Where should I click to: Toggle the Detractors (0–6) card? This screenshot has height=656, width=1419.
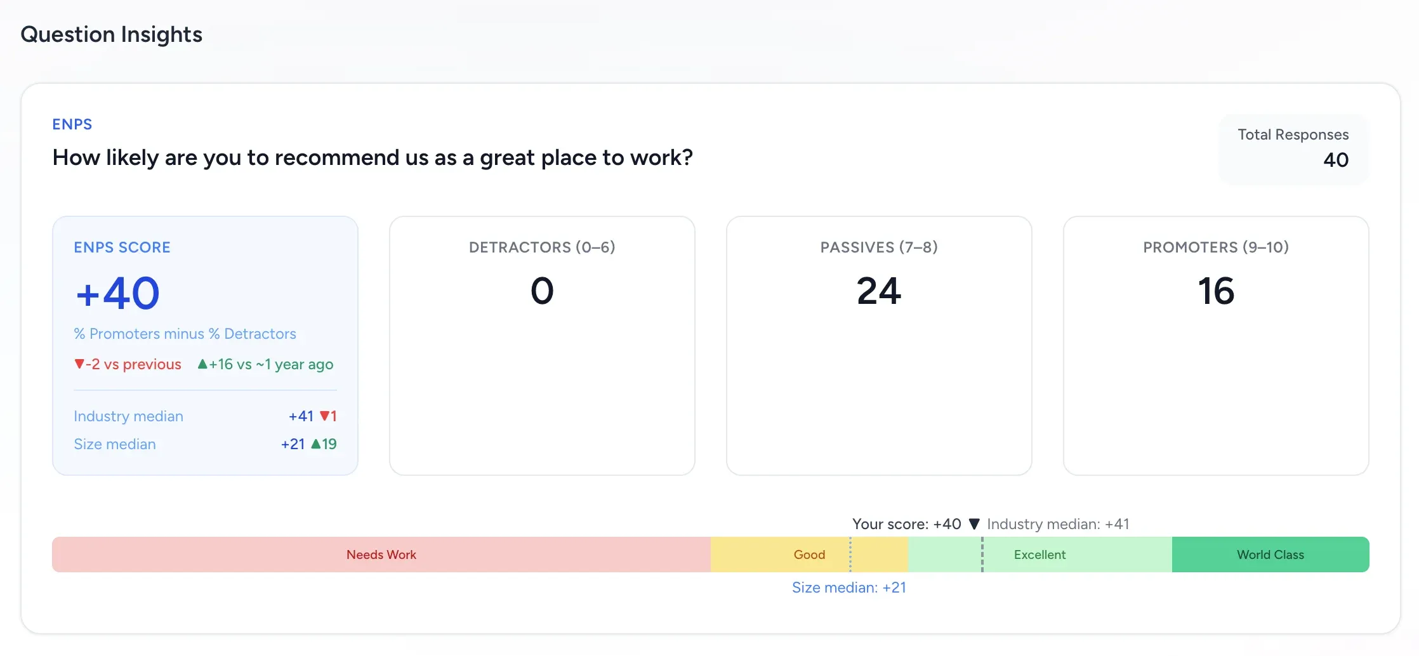[542, 345]
